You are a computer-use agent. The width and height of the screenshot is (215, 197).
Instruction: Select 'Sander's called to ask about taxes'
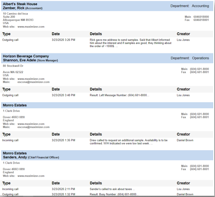click(112, 189)
